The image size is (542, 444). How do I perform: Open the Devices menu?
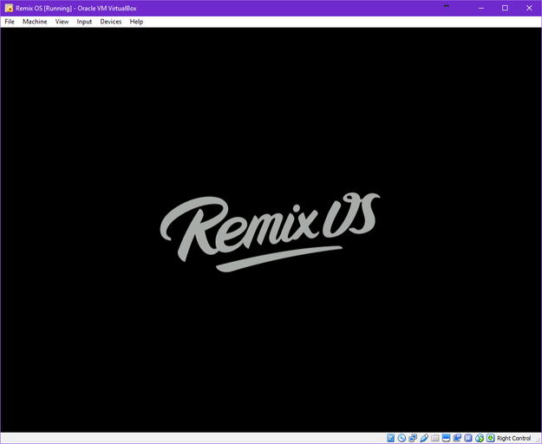pyautogui.click(x=111, y=22)
